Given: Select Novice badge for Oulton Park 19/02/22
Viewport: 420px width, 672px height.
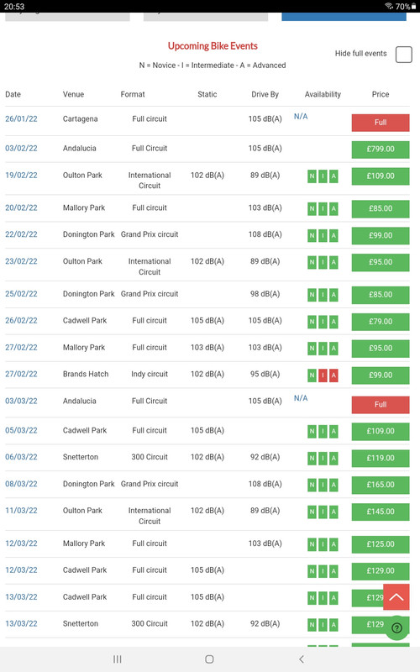Looking at the screenshot, I should click(x=312, y=176).
